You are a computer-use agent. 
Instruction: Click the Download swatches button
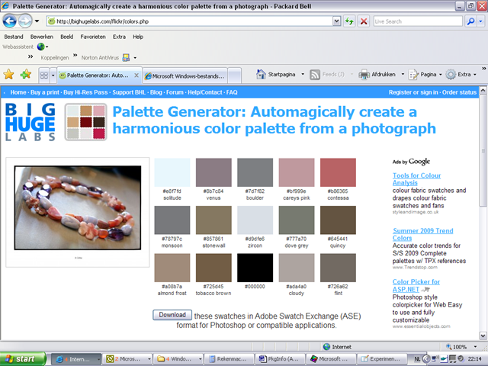click(172, 314)
